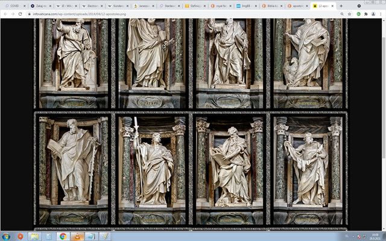Reload the current page
The width and height of the screenshot is (386, 241).
pyautogui.click(x=20, y=14)
